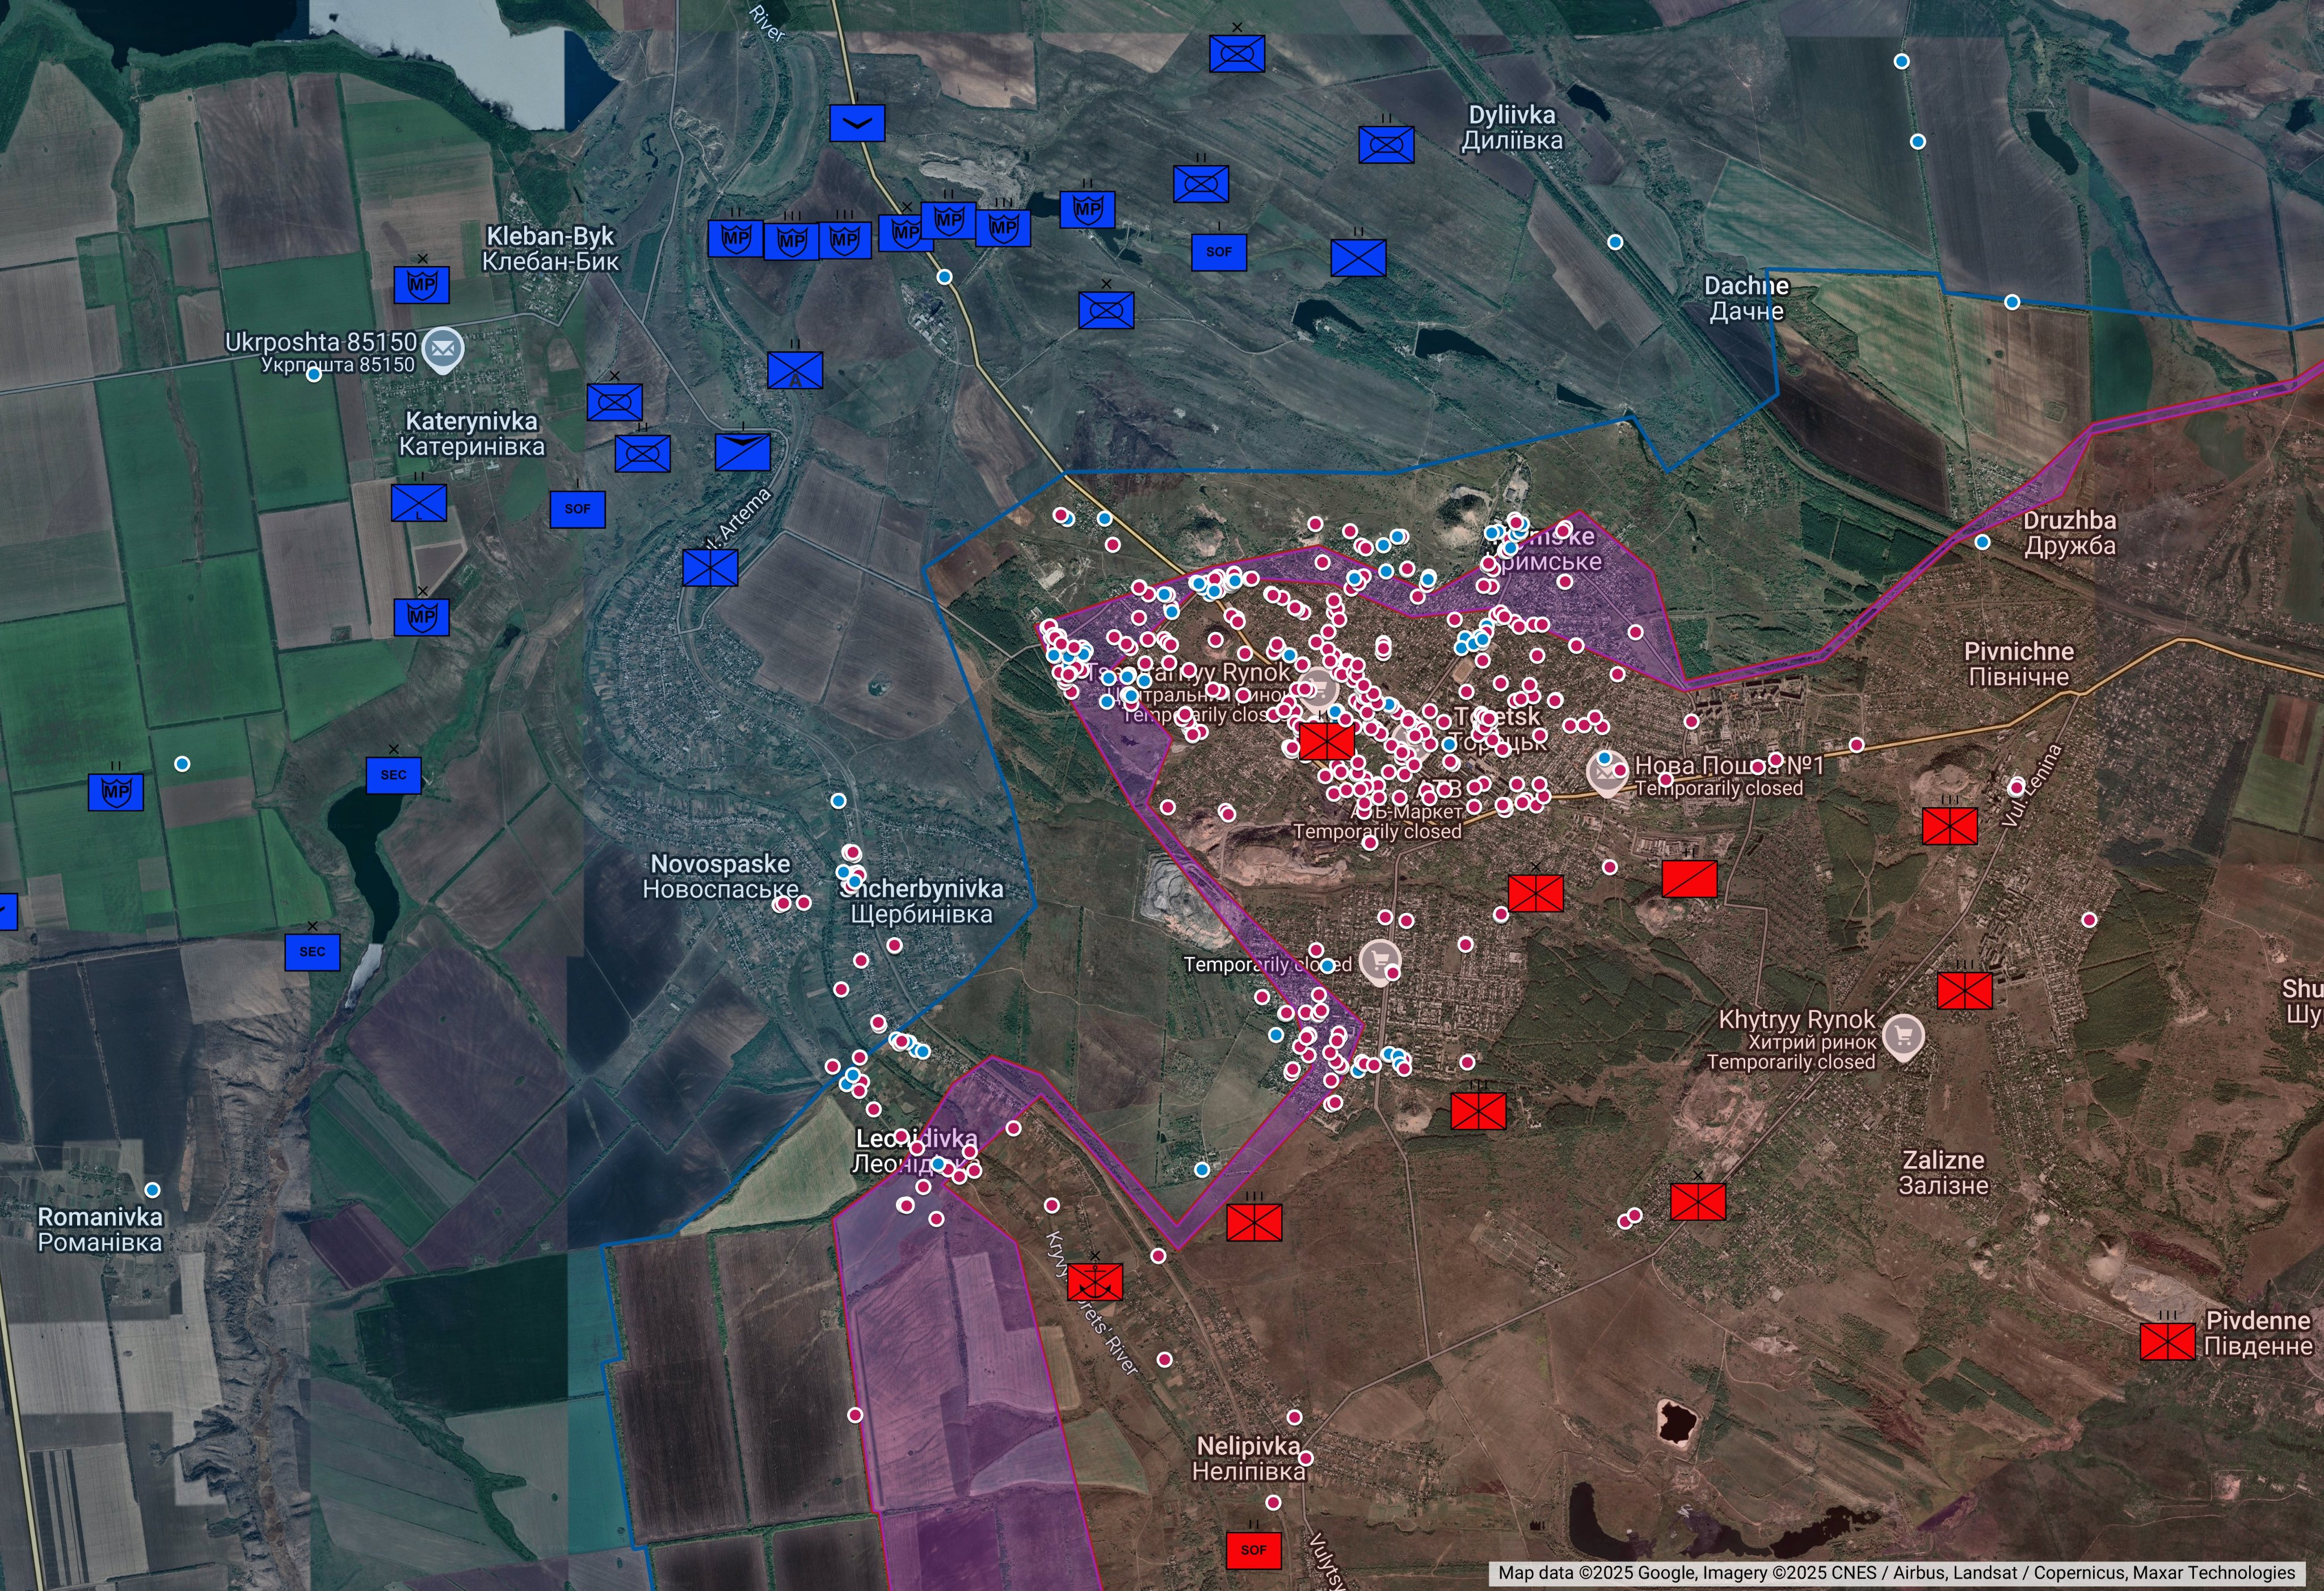The image size is (2324, 1591).
Task: Click the red diagonal half-filled unit marker
Action: (x=1689, y=879)
